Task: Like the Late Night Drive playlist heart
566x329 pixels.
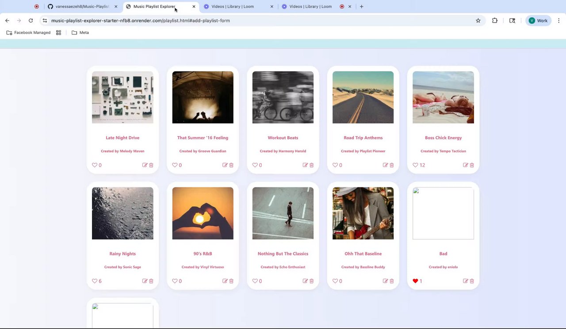Action: (x=95, y=165)
